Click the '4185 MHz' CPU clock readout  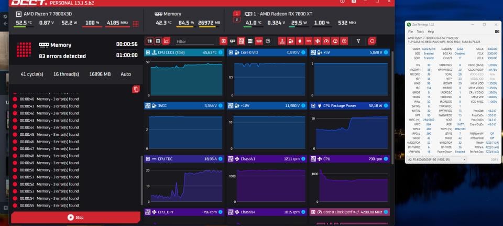tap(117, 23)
